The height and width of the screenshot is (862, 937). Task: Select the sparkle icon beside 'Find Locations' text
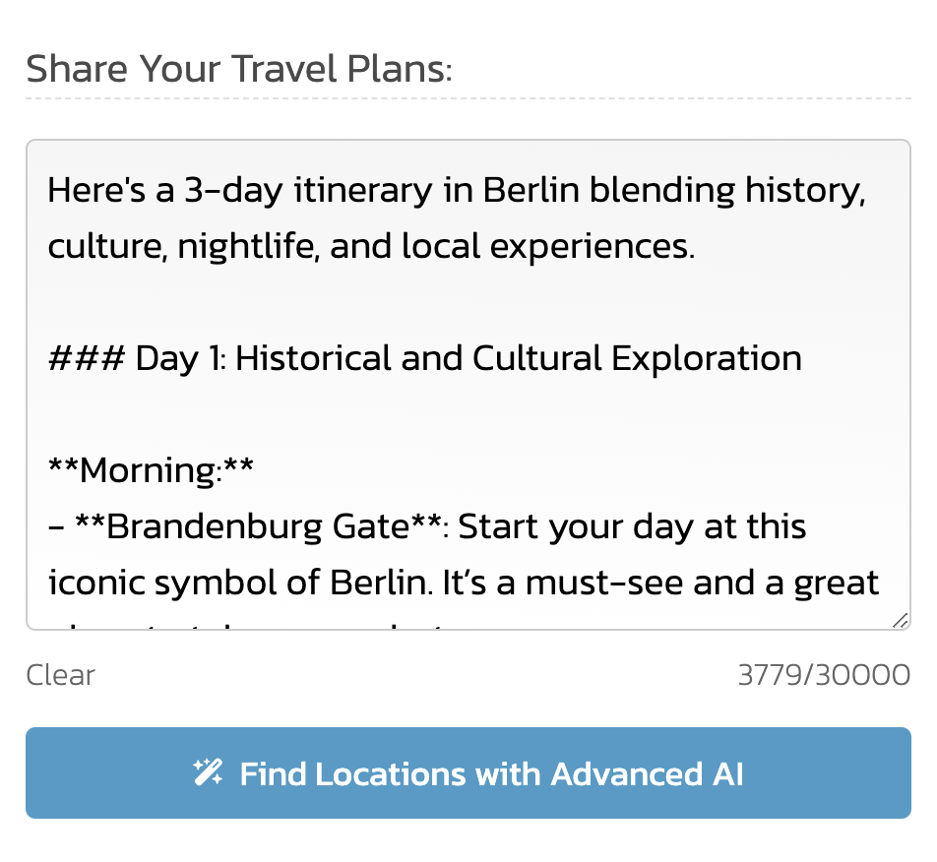(x=209, y=772)
